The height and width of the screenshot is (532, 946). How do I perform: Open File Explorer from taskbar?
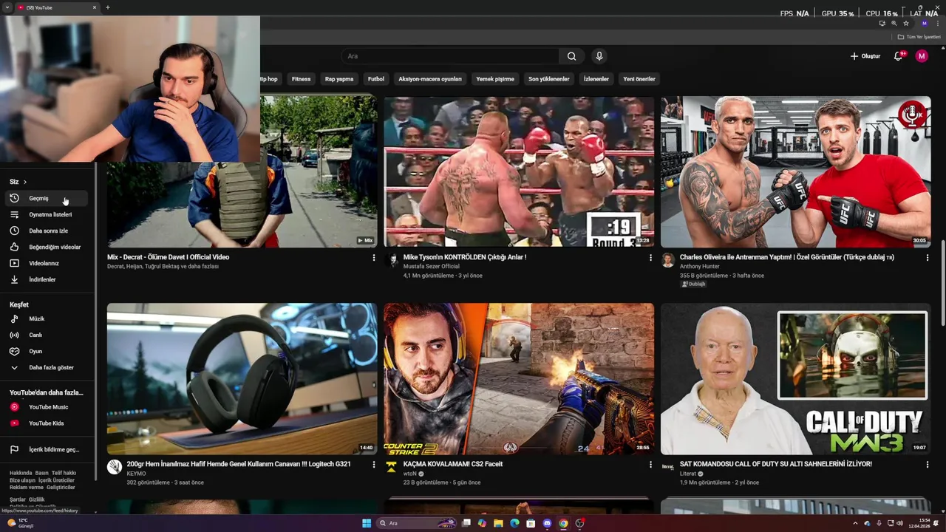(x=498, y=523)
